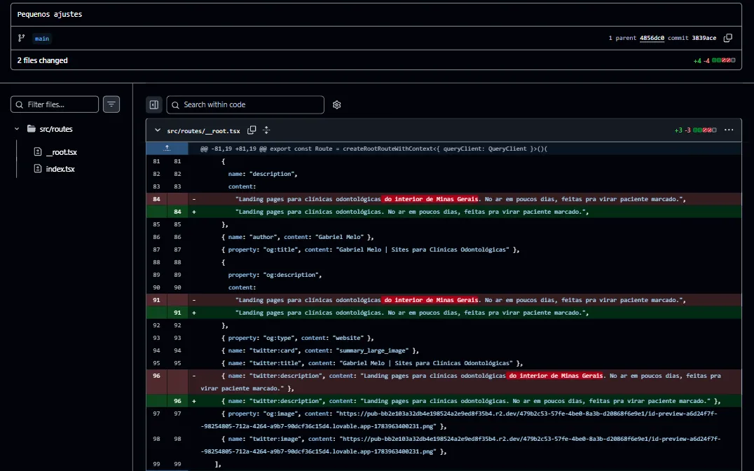This screenshot has height=471, width=754.
Task: Select __root.tsx in the file tree
Action: point(62,152)
